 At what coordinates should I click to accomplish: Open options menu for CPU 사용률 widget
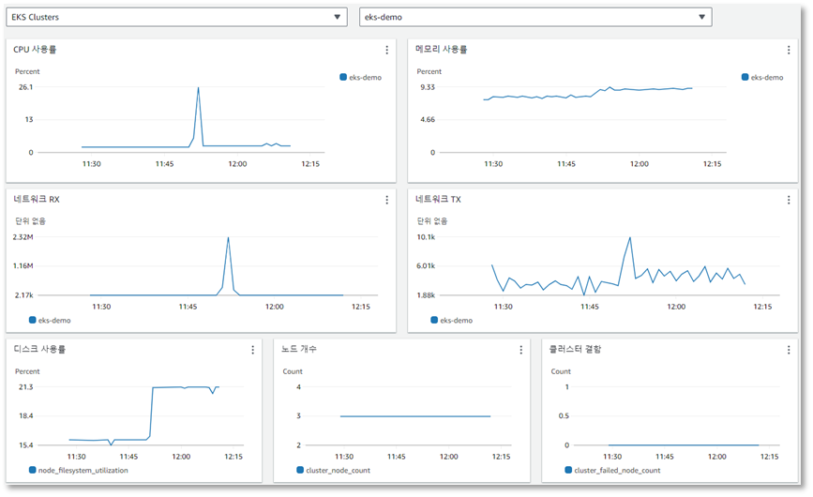(x=386, y=50)
